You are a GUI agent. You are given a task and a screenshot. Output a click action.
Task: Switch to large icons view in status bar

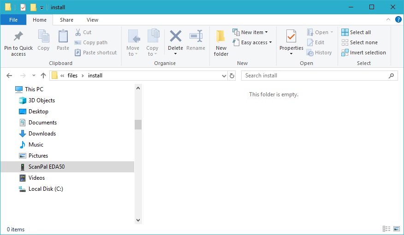point(397,229)
